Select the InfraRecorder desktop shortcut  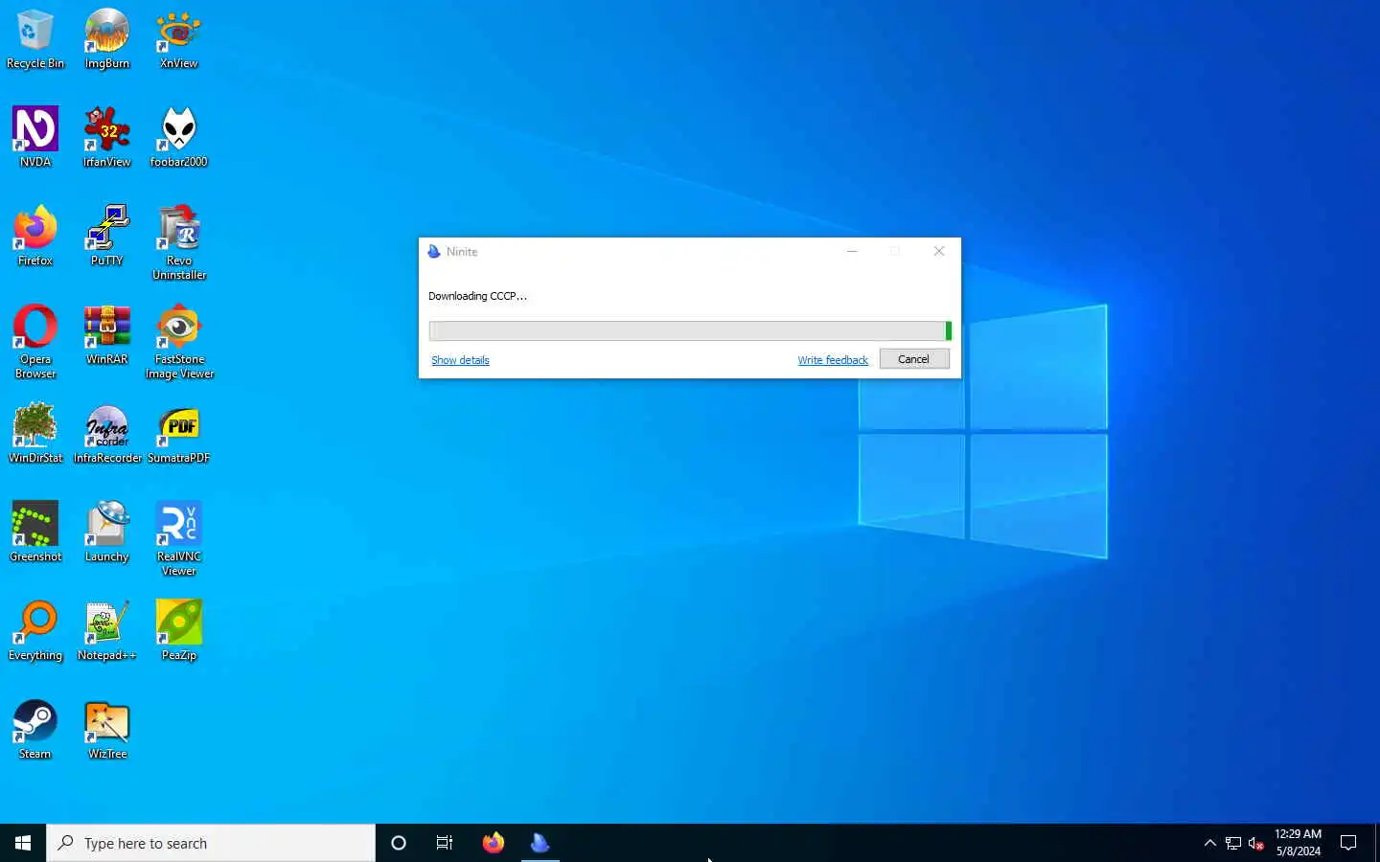107,433
